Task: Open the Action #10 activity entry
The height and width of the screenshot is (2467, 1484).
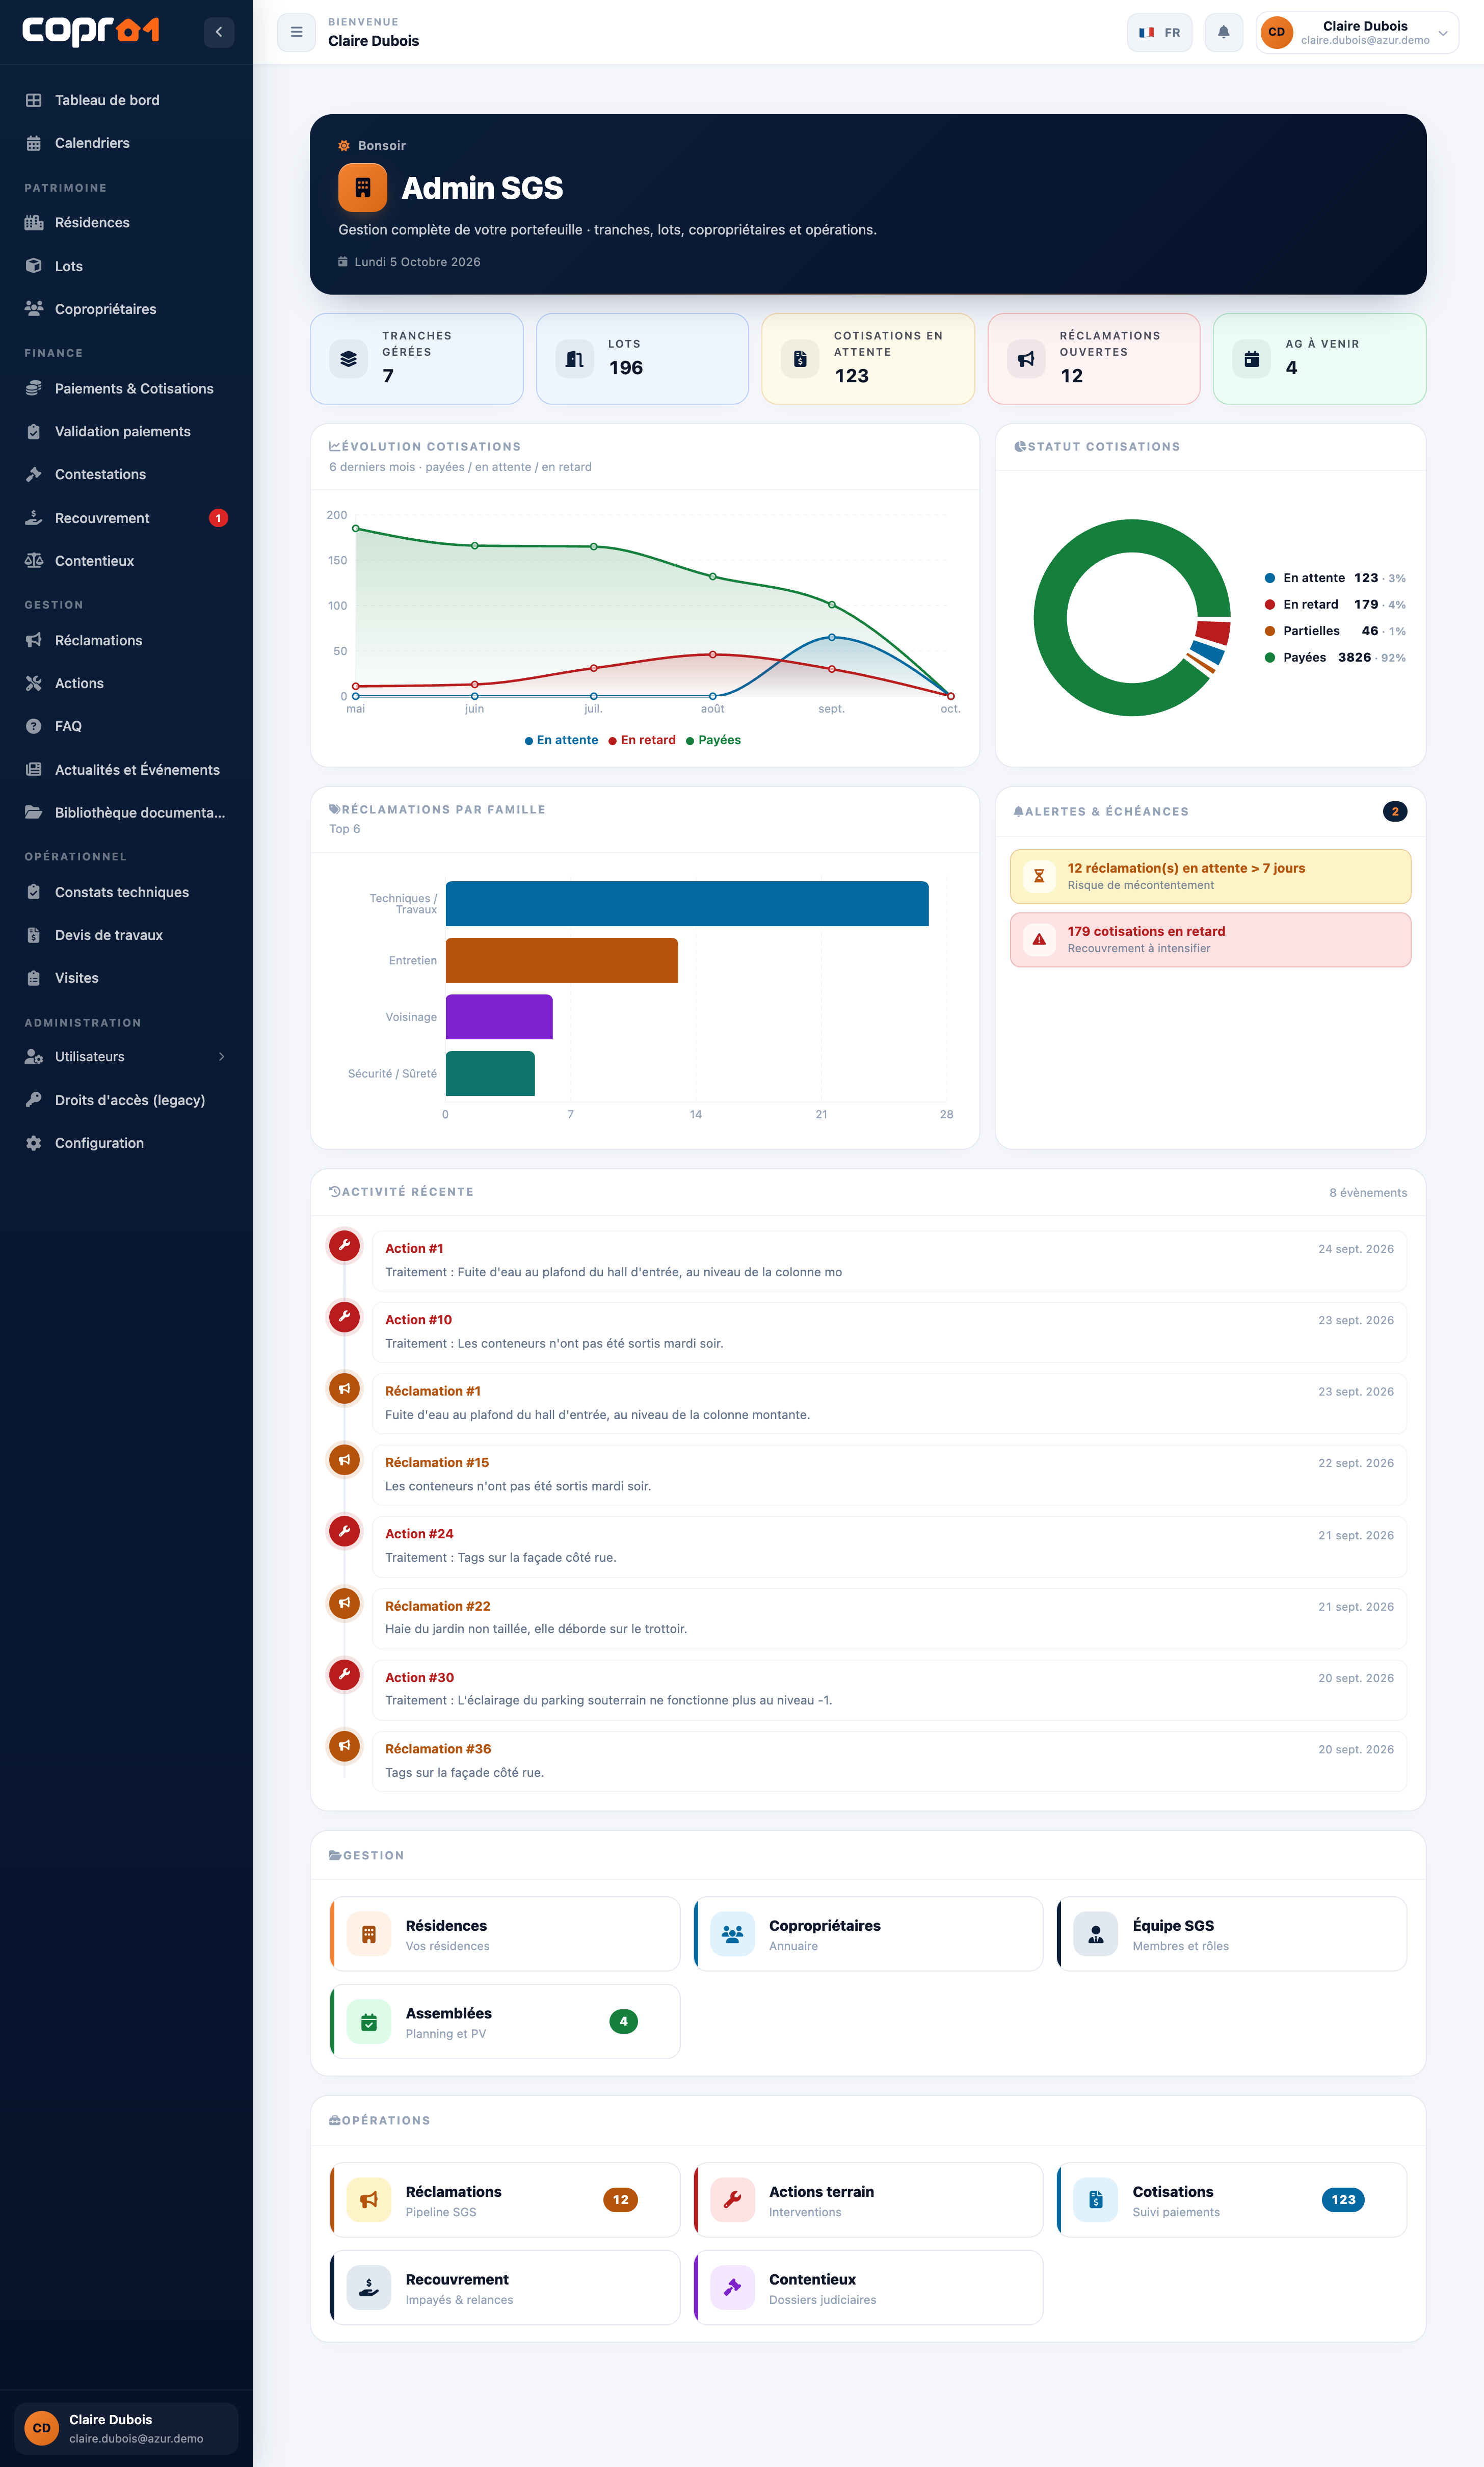Action: click(x=889, y=1332)
